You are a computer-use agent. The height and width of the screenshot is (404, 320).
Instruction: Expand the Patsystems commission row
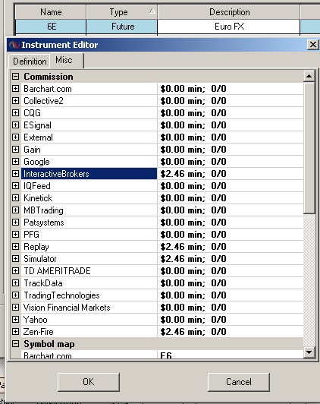pyautogui.click(x=15, y=222)
